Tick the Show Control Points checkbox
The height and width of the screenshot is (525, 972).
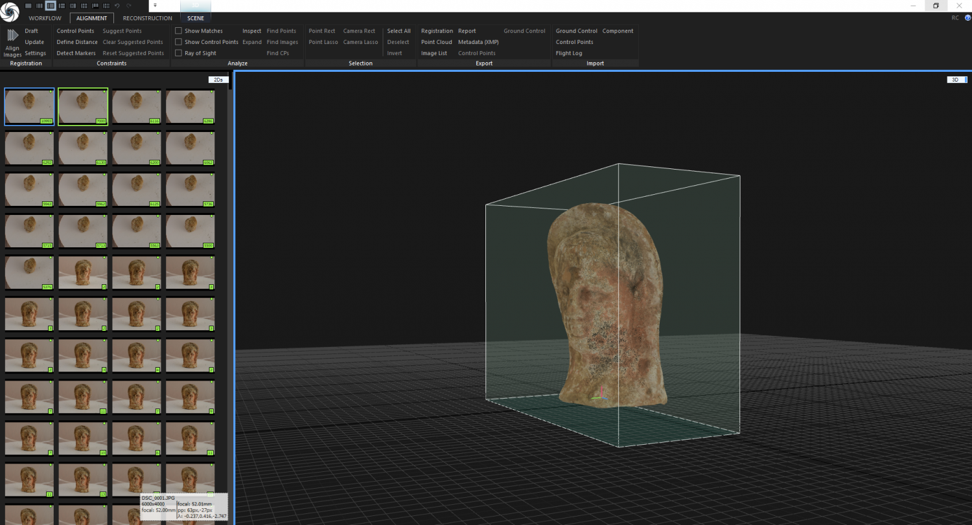coord(179,42)
